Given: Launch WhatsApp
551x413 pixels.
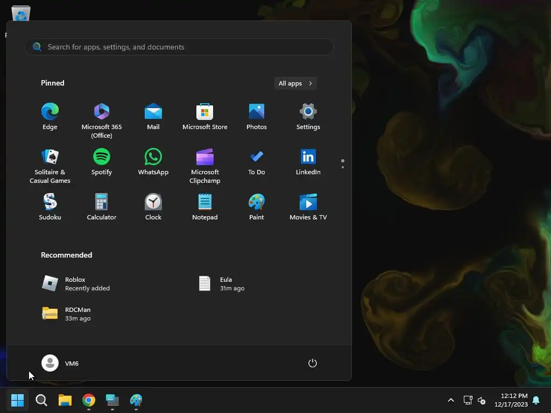Looking at the screenshot, I should pyautogui.click(x=153, y=162).
